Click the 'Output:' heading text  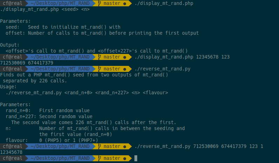pos(9,45)
